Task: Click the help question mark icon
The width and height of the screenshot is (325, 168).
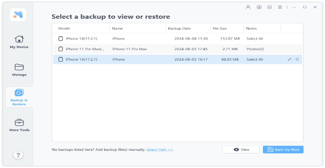Action: click(x=18, y=155)
